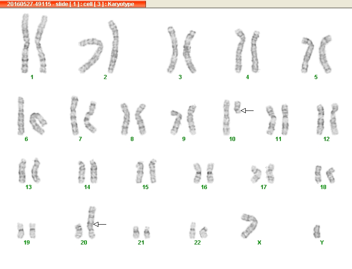Screen dimensions: 352x269
Task: Select the X chromosome
Action: click(x=249, y=226)
